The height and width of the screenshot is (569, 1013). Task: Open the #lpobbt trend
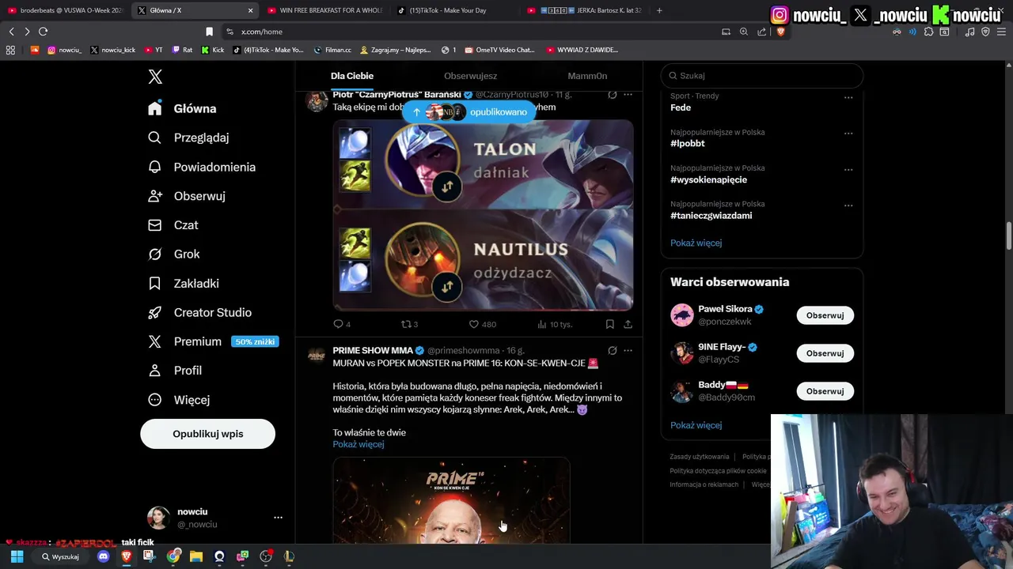[687, 144]
